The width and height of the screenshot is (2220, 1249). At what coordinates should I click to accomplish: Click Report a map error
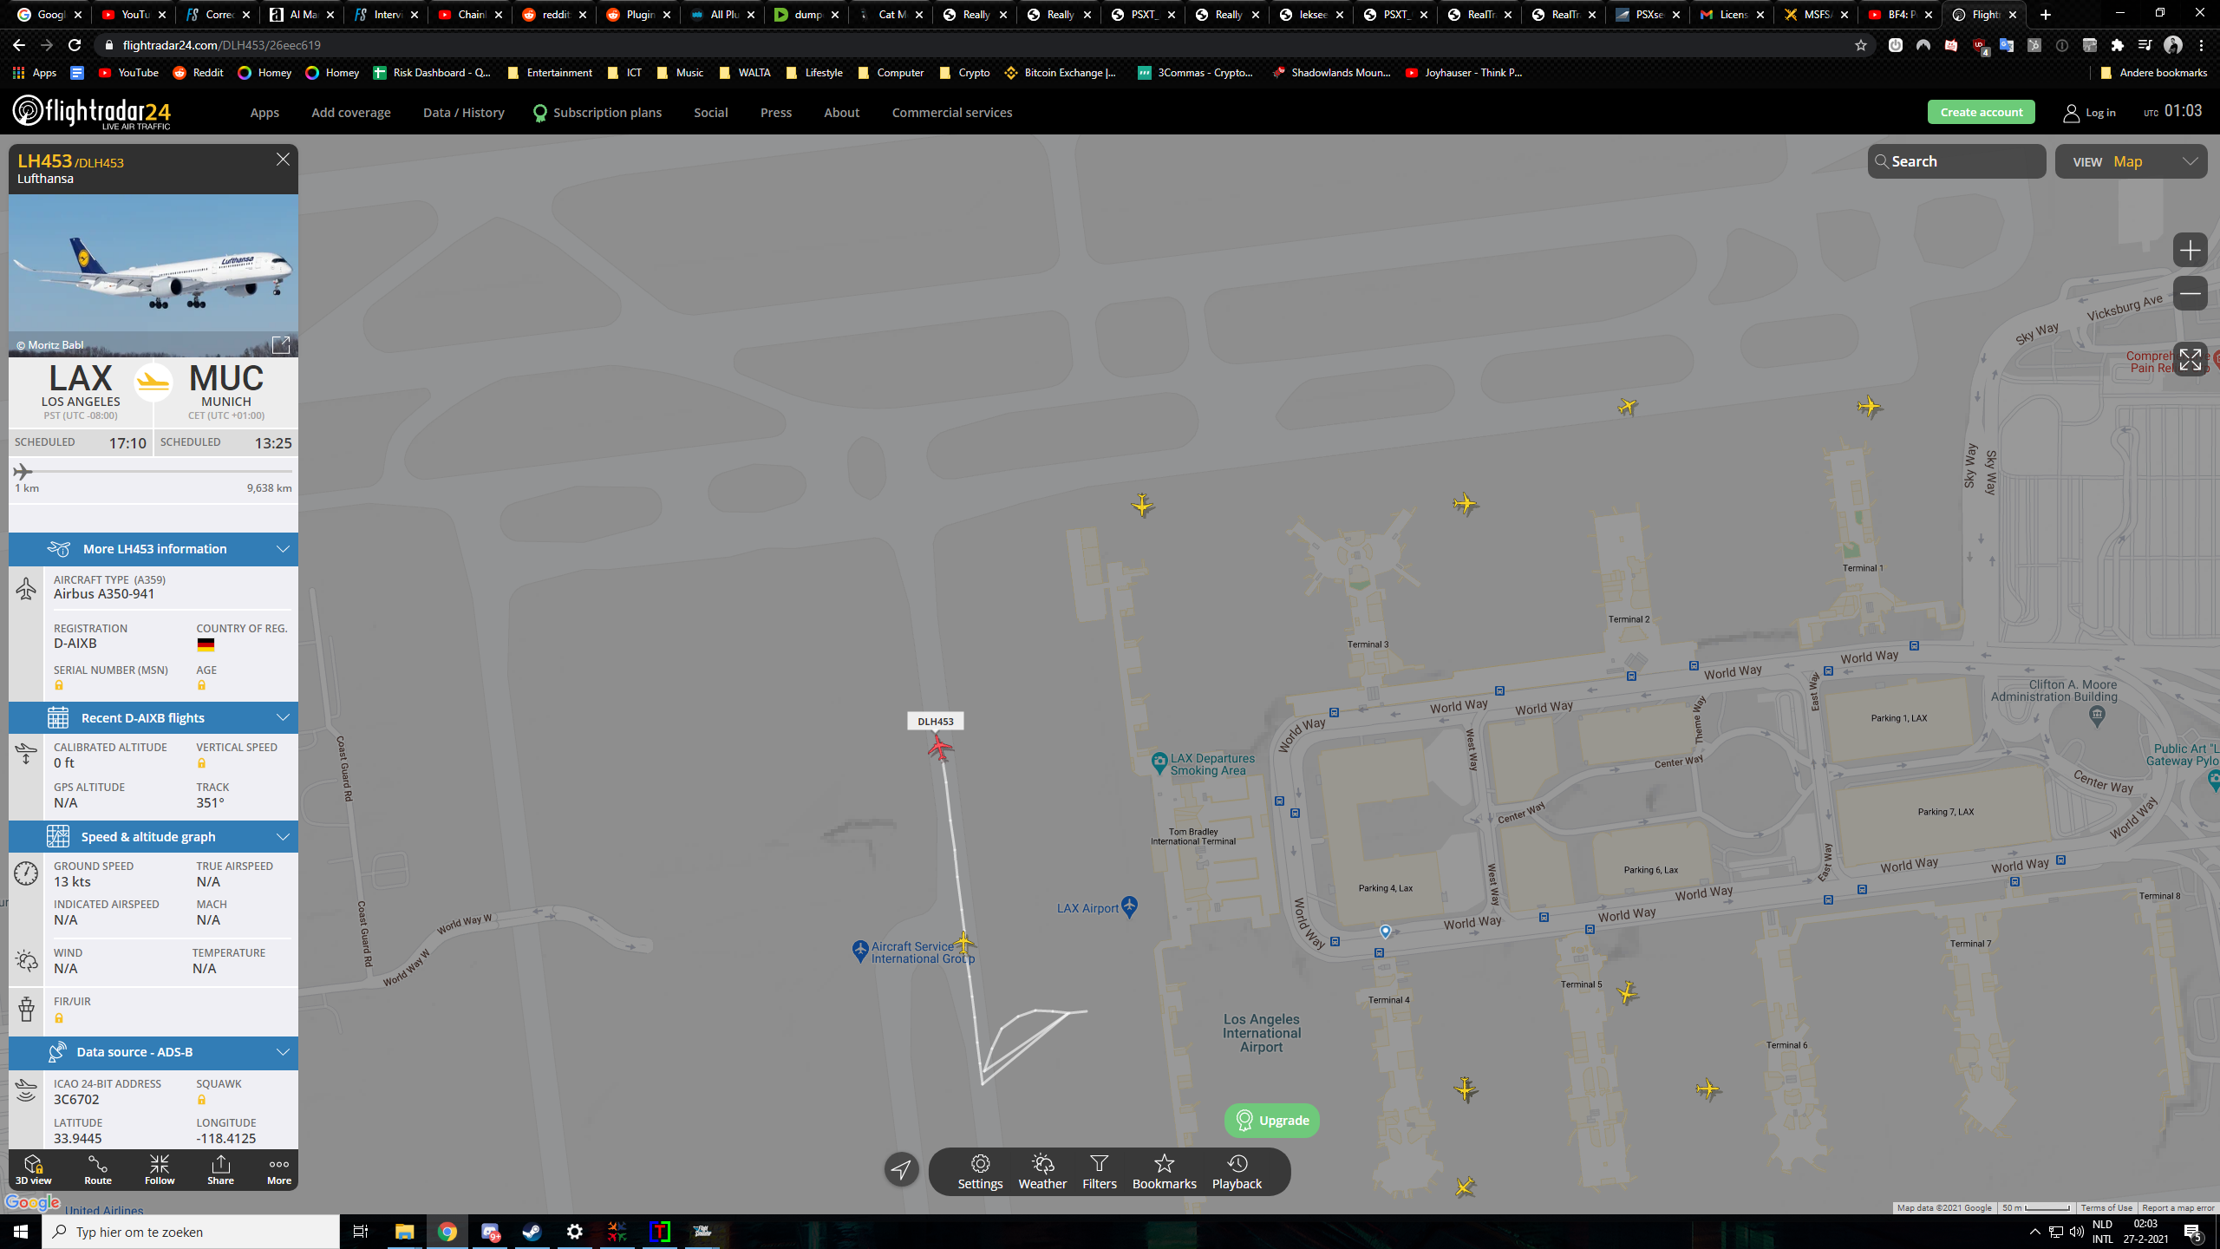tap(2178, 1207)
